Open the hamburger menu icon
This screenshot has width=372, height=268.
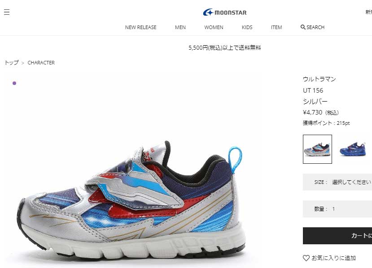[7, 12]
